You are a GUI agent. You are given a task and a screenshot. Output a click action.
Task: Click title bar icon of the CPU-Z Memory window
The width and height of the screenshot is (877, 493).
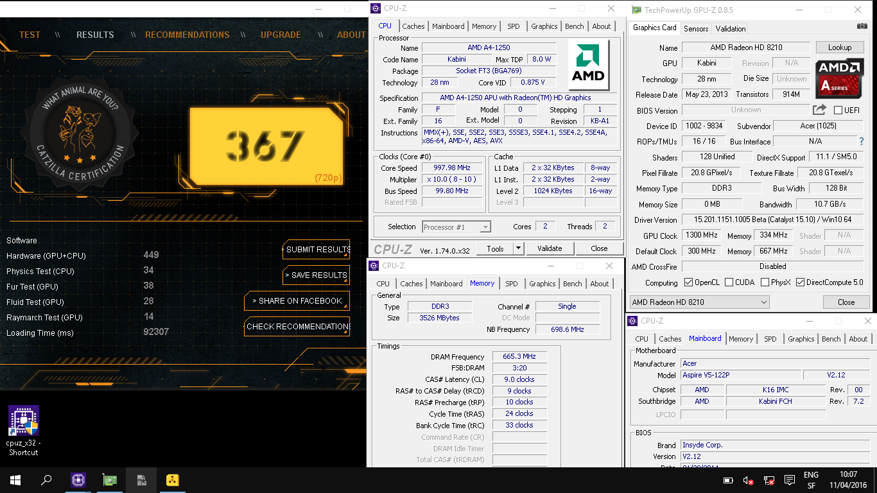[x=374, y=265]
